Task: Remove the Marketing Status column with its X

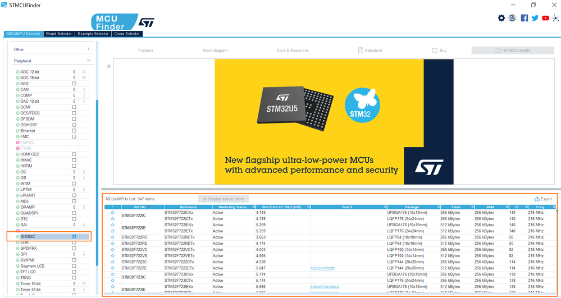Action: (254, 207)
